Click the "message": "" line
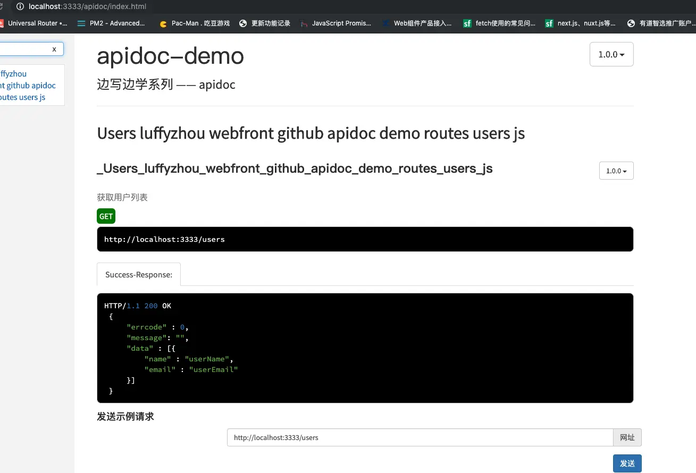Screen dimensions: 696x473 (x=157, y=337)
